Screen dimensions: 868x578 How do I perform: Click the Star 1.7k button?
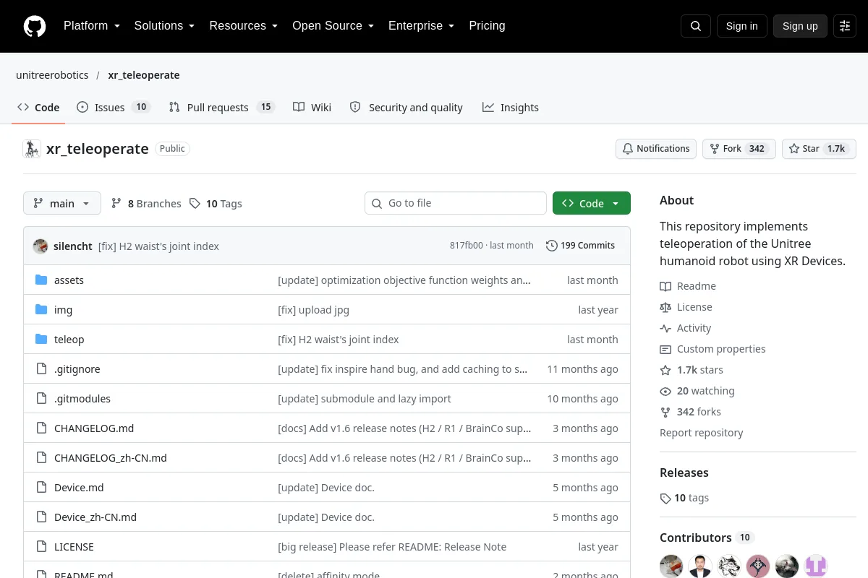pos(819,149)
